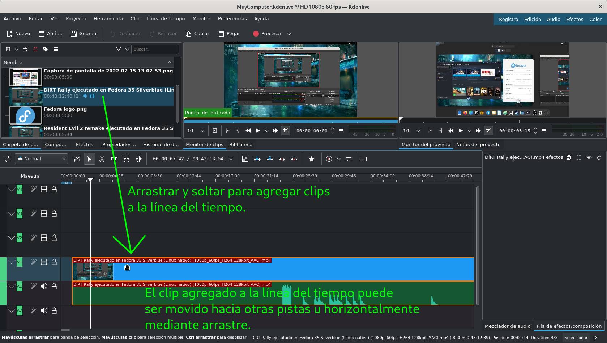Viewport: 607px width, 343px height.
Task: Overwrite clip zone in timeline icon
Action: (x=270, y=159)
